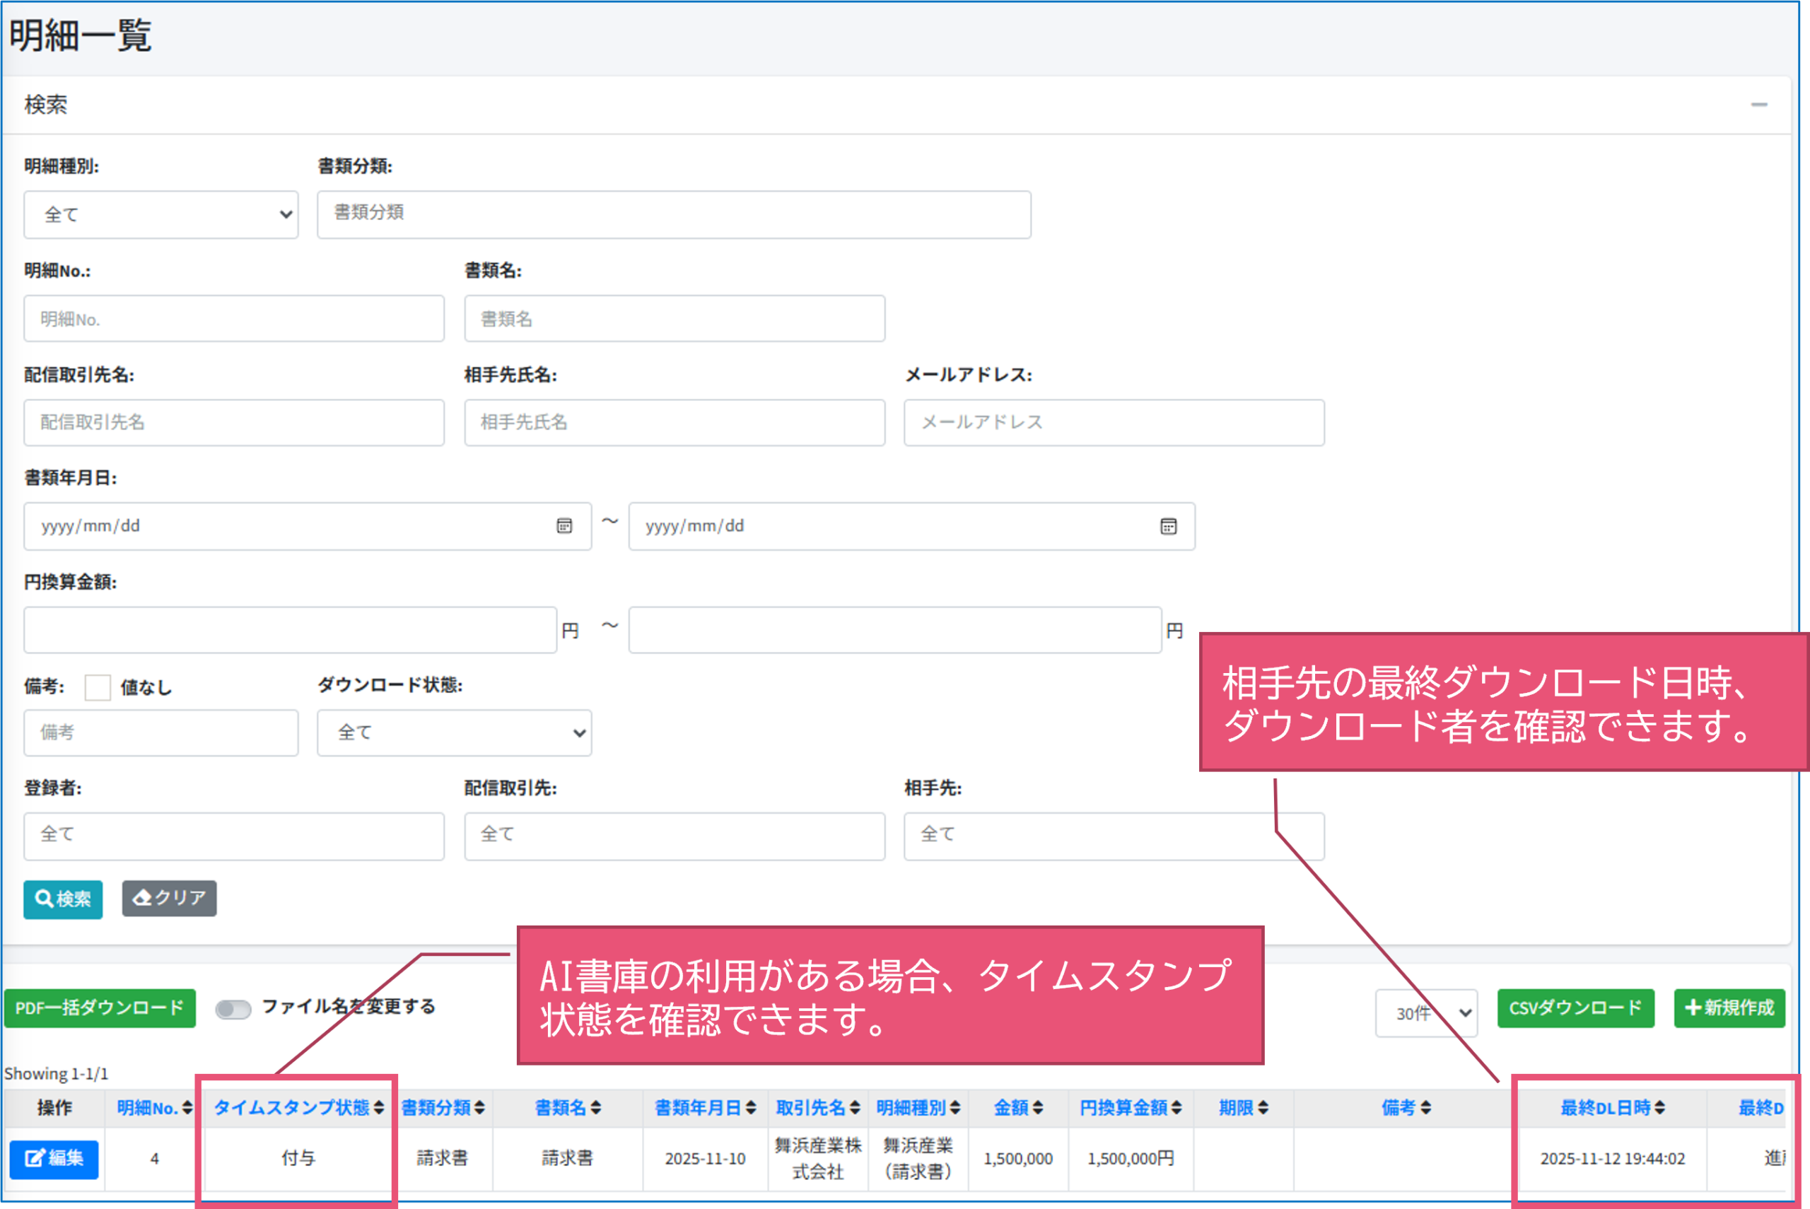
Task: Change the 30件 page size dropdown
Action: coord(1425,1012)
